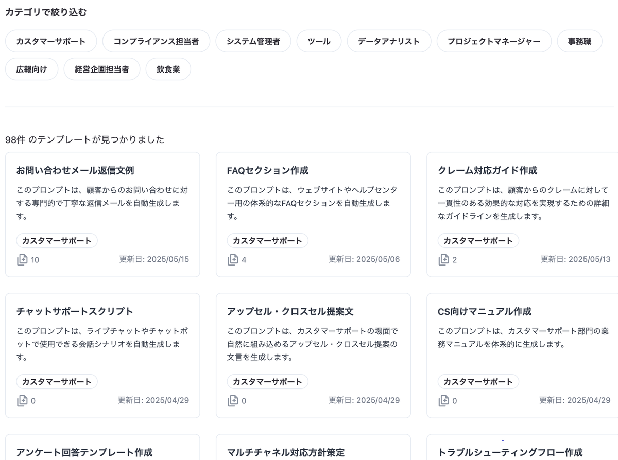Click the 更新日: 2025/05/13 date text
618x460 pixels.
[x=575, y=259]
